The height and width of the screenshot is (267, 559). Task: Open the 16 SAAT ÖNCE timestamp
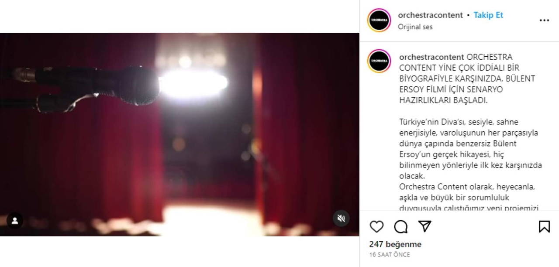pyautogui.click(x=390, y=255)
